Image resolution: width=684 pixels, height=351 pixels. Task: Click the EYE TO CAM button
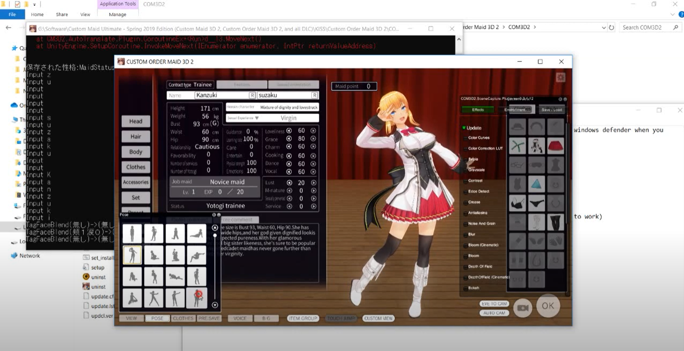coord(494,304)
